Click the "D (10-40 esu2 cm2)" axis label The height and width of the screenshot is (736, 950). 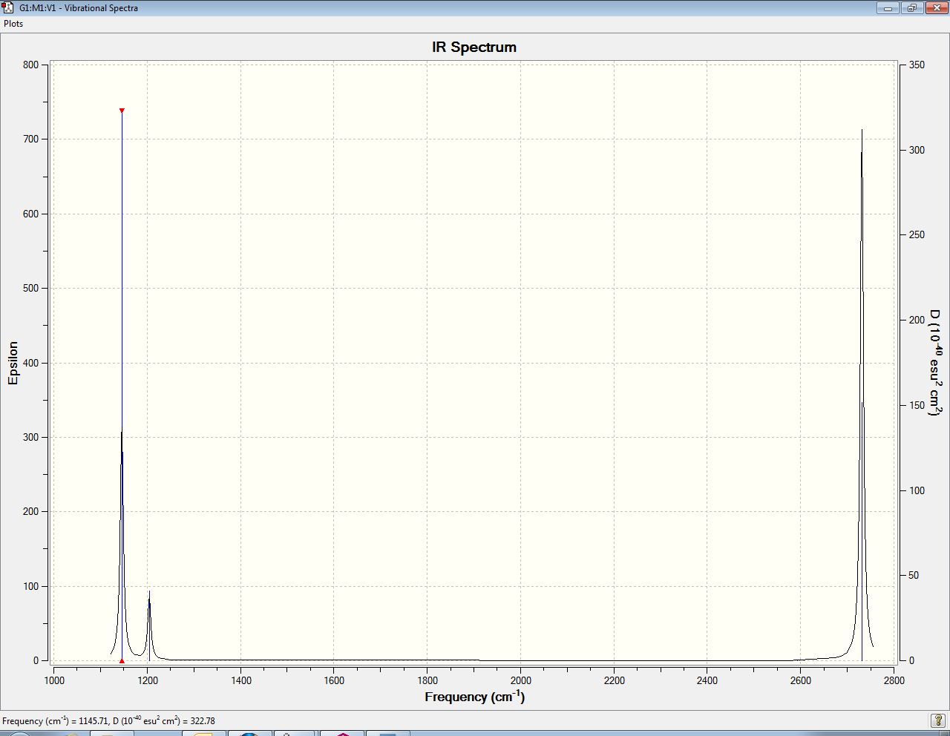[935, 363]
